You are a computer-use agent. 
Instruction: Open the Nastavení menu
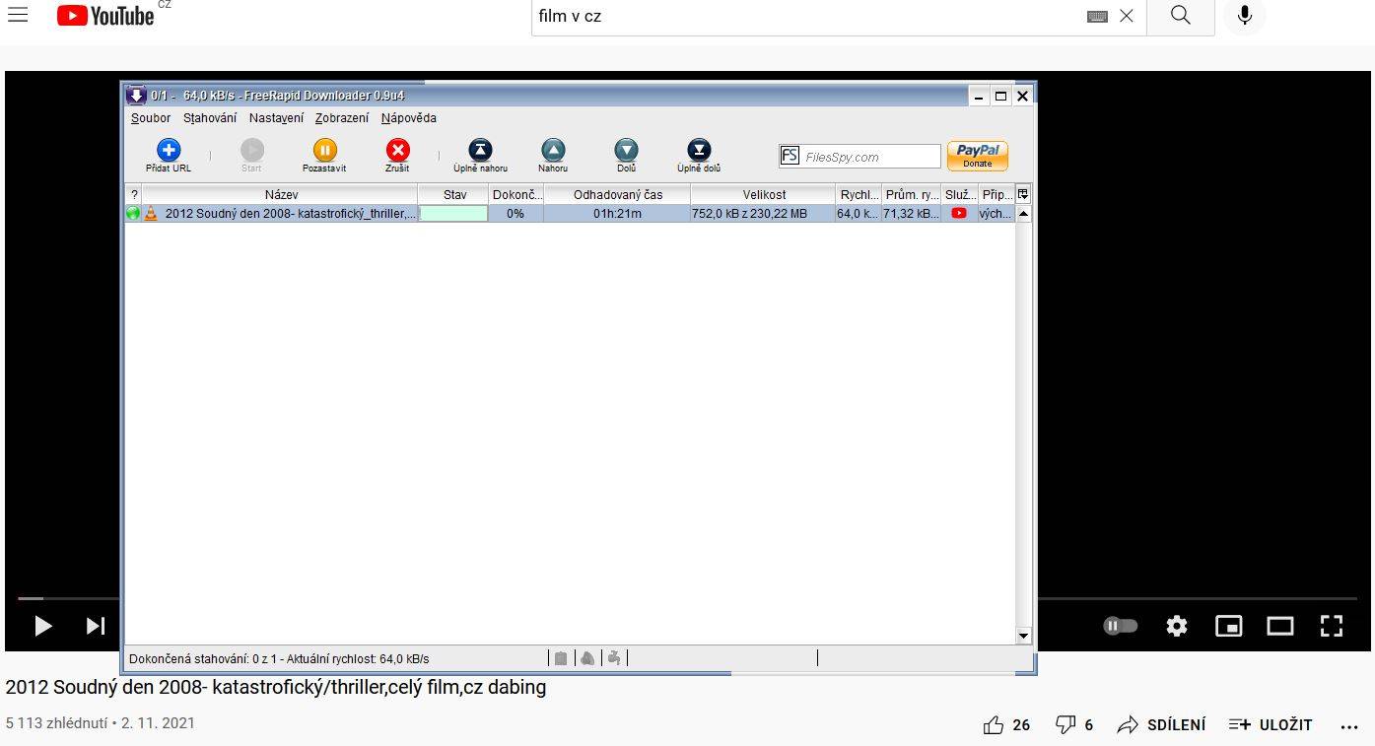coord(276,118)
